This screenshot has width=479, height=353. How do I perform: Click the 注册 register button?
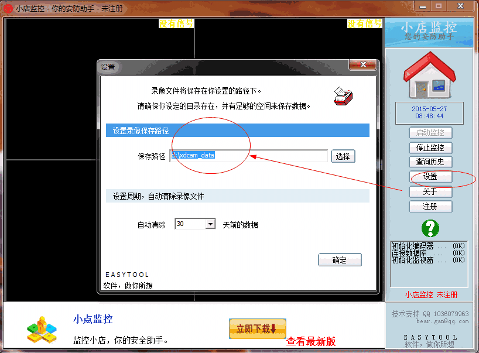430,206
